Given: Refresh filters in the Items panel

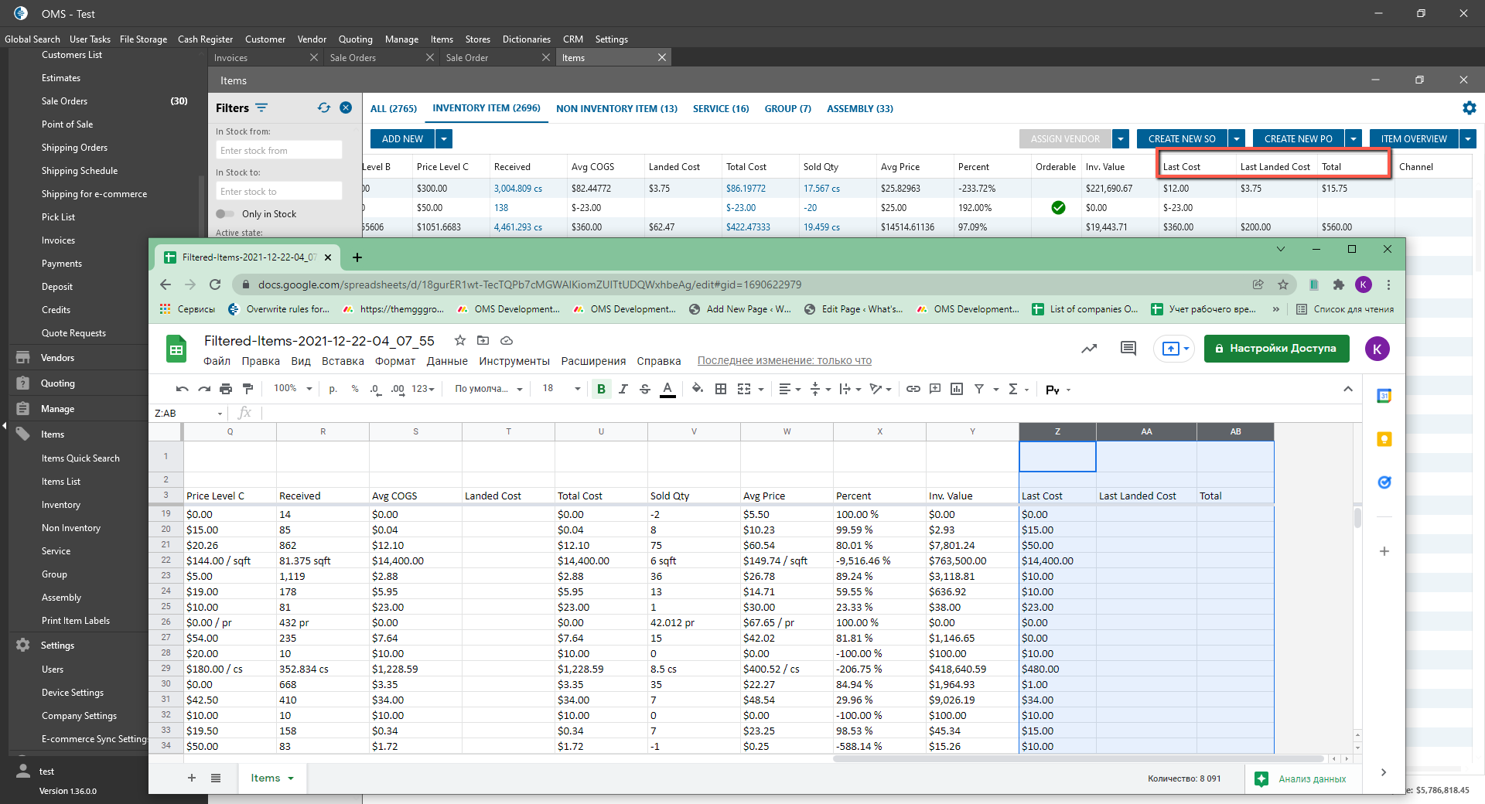Looking at the screenshot, I should (323, 108).
